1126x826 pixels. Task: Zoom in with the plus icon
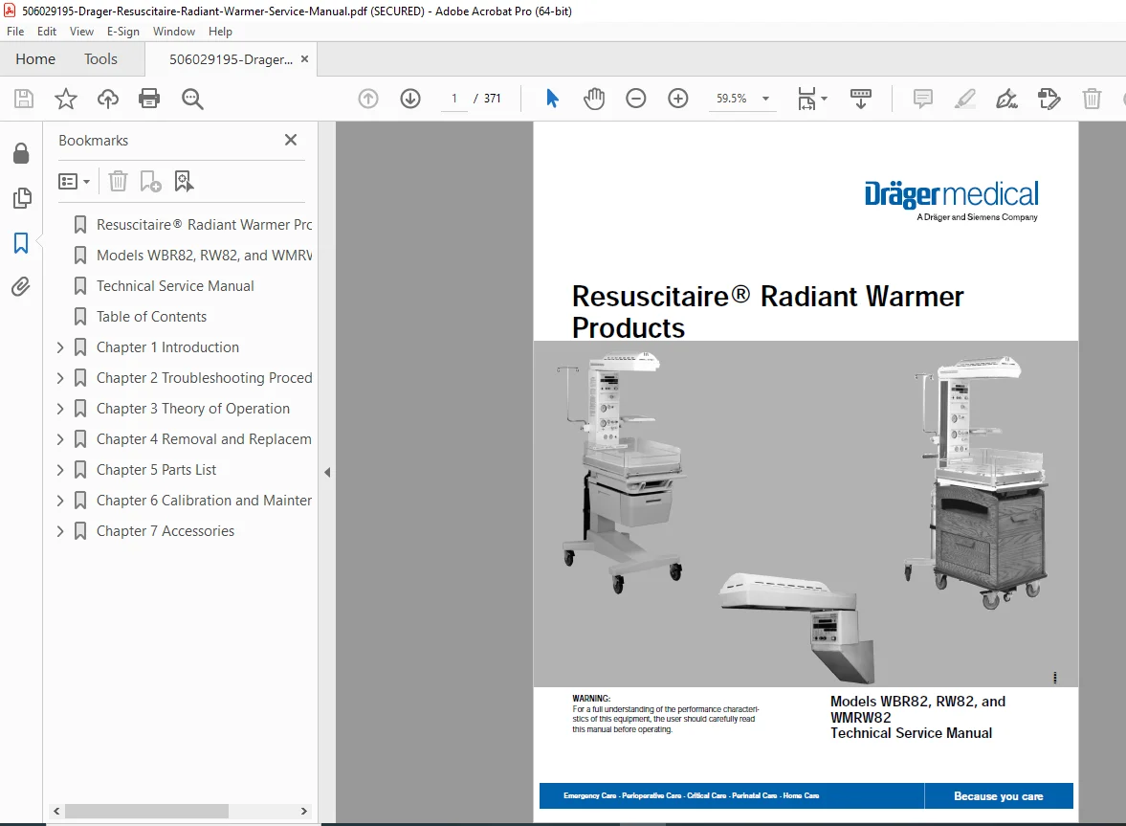(678, 99)
